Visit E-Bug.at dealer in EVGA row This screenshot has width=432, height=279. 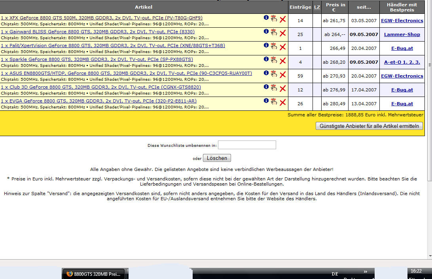(402, 104)
